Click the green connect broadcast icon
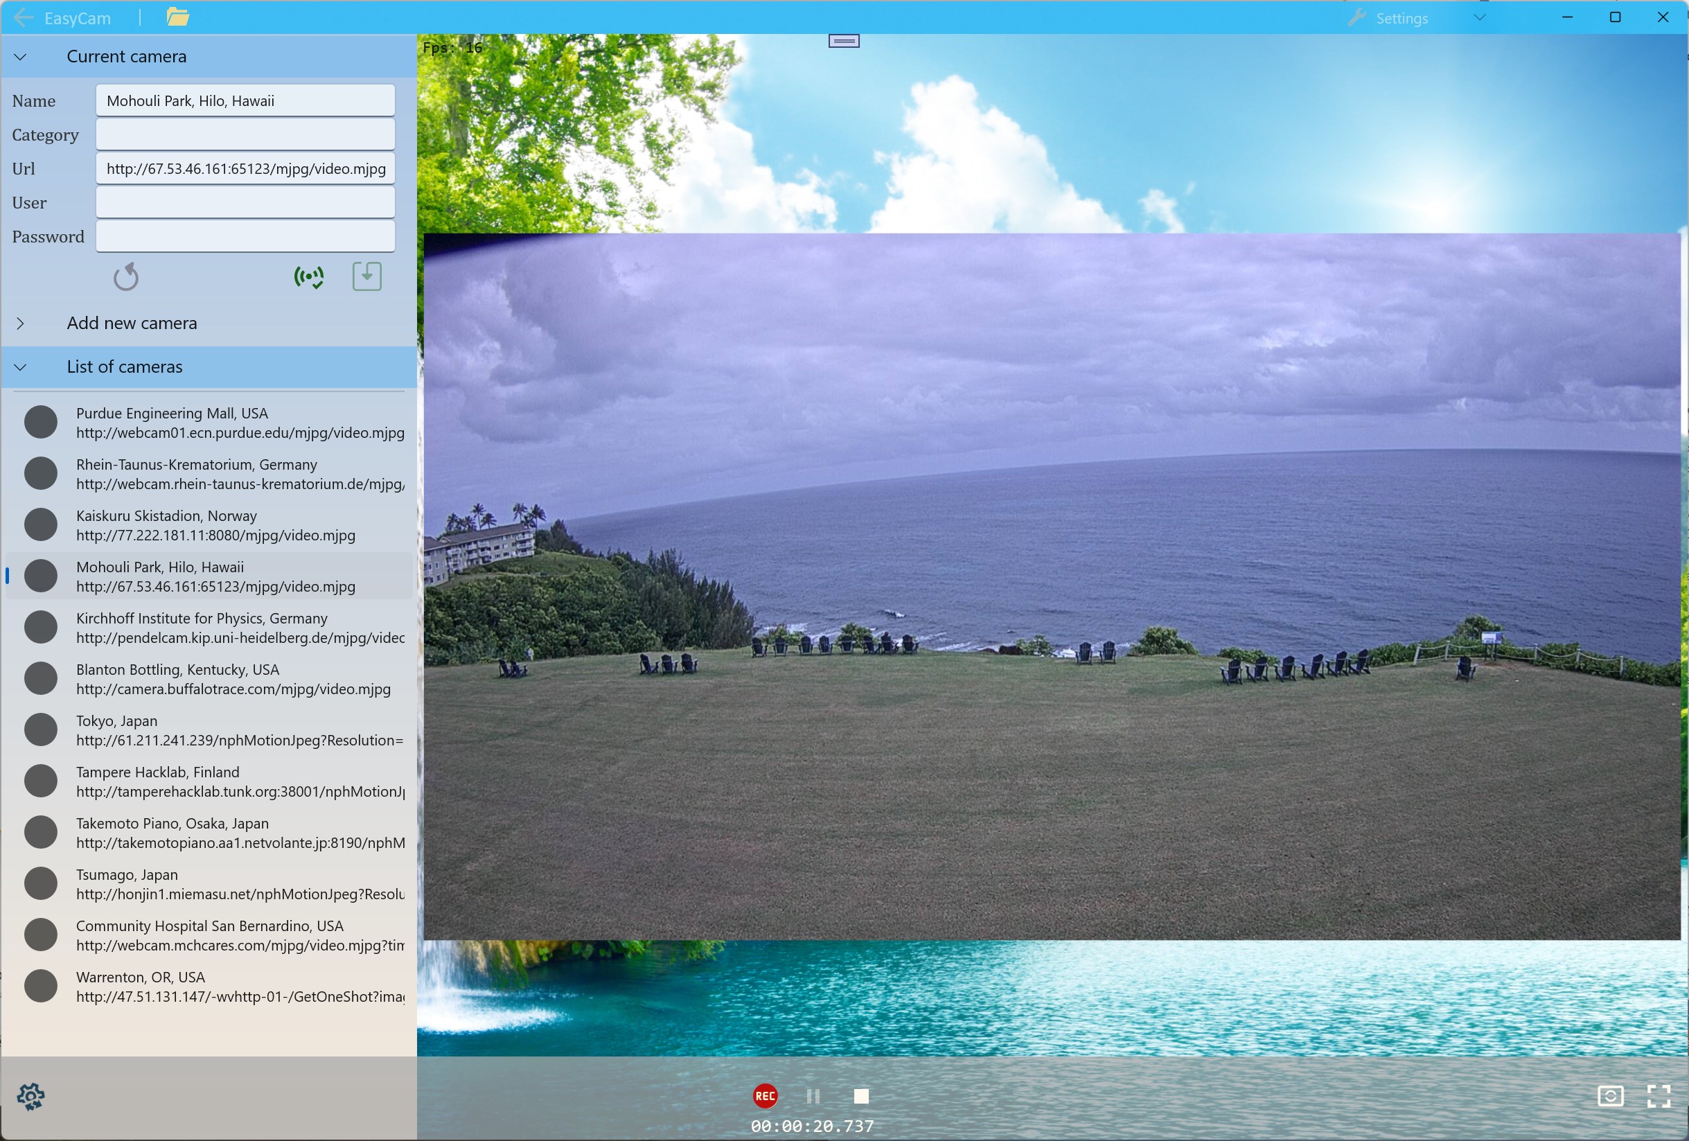This screenshot has height=1141, width=1689. click(x=309, y=277)
